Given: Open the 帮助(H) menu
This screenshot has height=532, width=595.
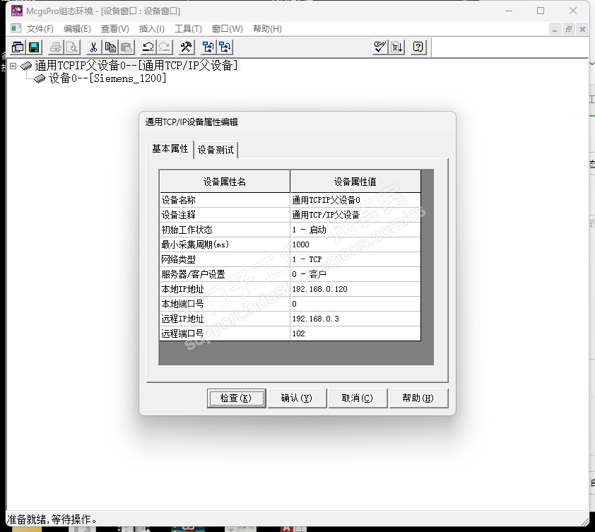Looking at the screenshot, I should tap(267, 29).
